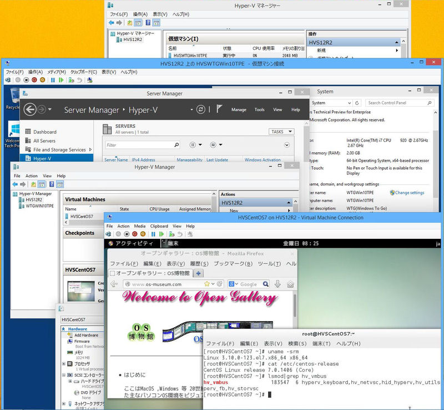
Task: Open the navigation history dropdown beside Server Manager arrows
Action: tap(50, 109)
